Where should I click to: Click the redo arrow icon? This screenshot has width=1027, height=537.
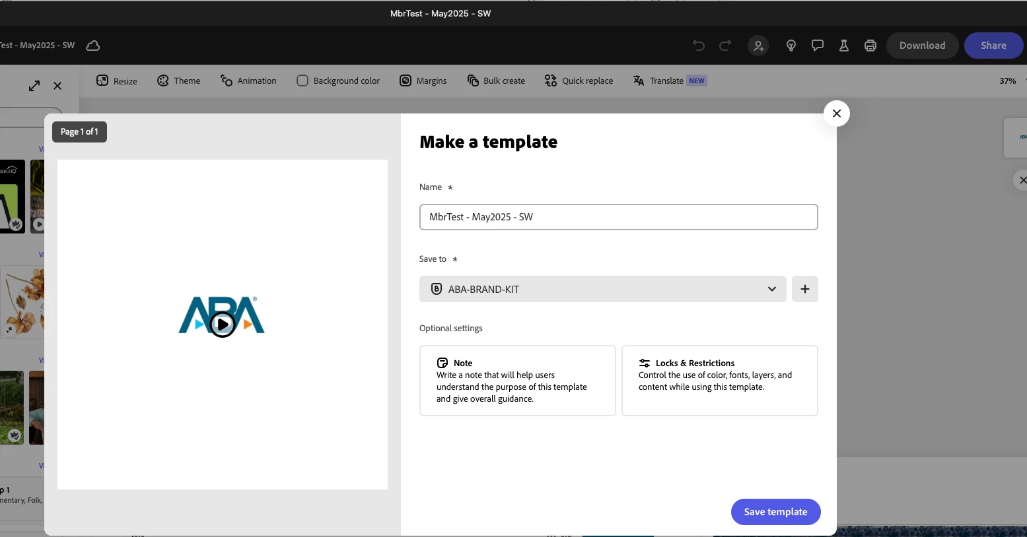tap(725, 46)
